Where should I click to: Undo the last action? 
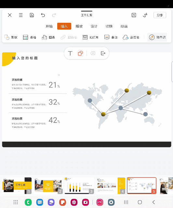43,15
